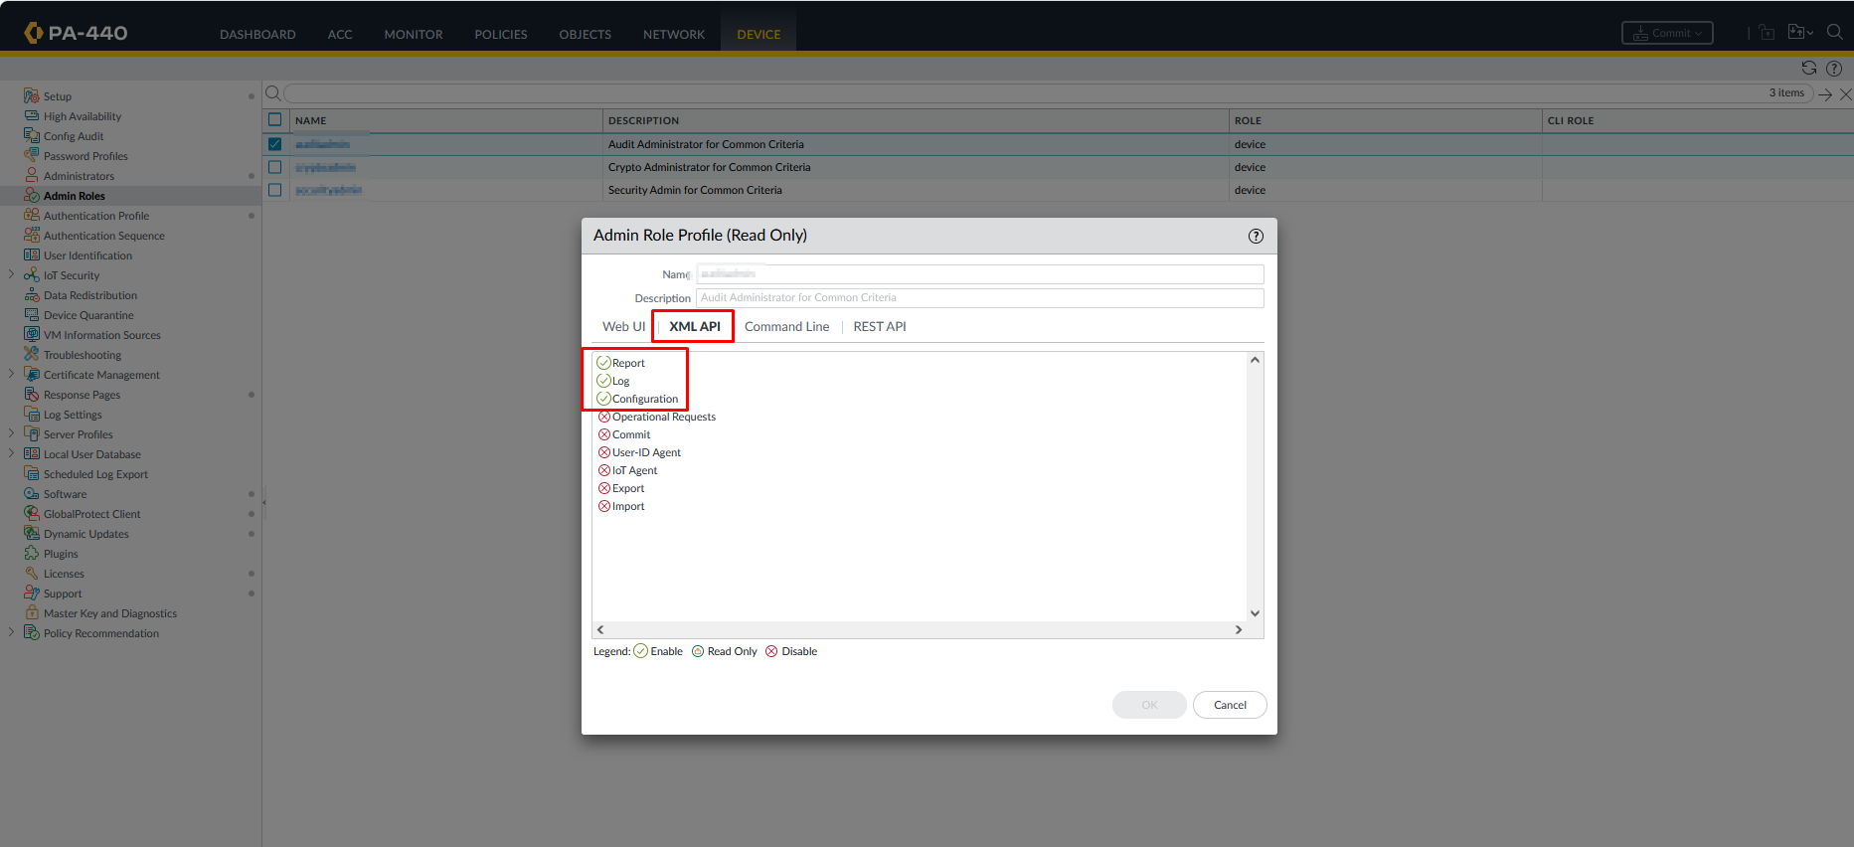This screenshot has width=1854, height=847.
Task: Open Software icon in sidebar
Action: coord(32,494)
